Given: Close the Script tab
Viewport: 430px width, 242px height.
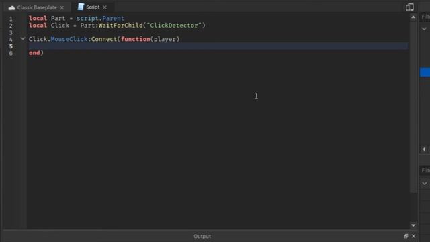Looking at the screenshot, I should click(x=105, y=7).
